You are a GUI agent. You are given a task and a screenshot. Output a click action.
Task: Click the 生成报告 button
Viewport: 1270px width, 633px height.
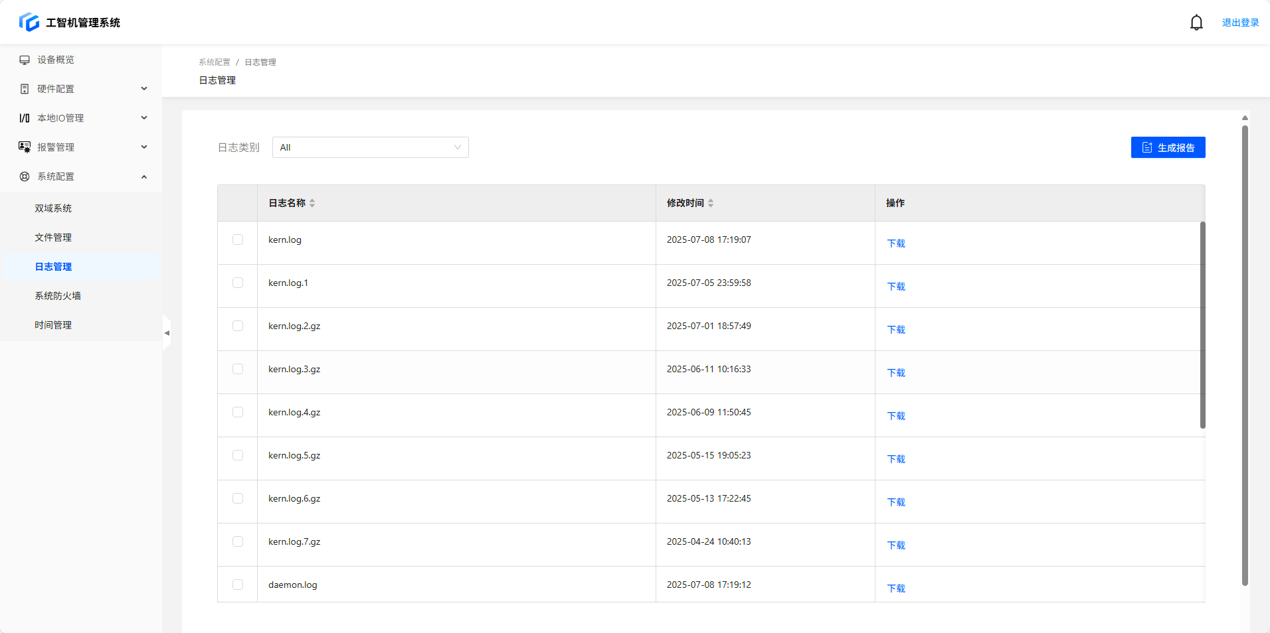[x=1168, y=147]
